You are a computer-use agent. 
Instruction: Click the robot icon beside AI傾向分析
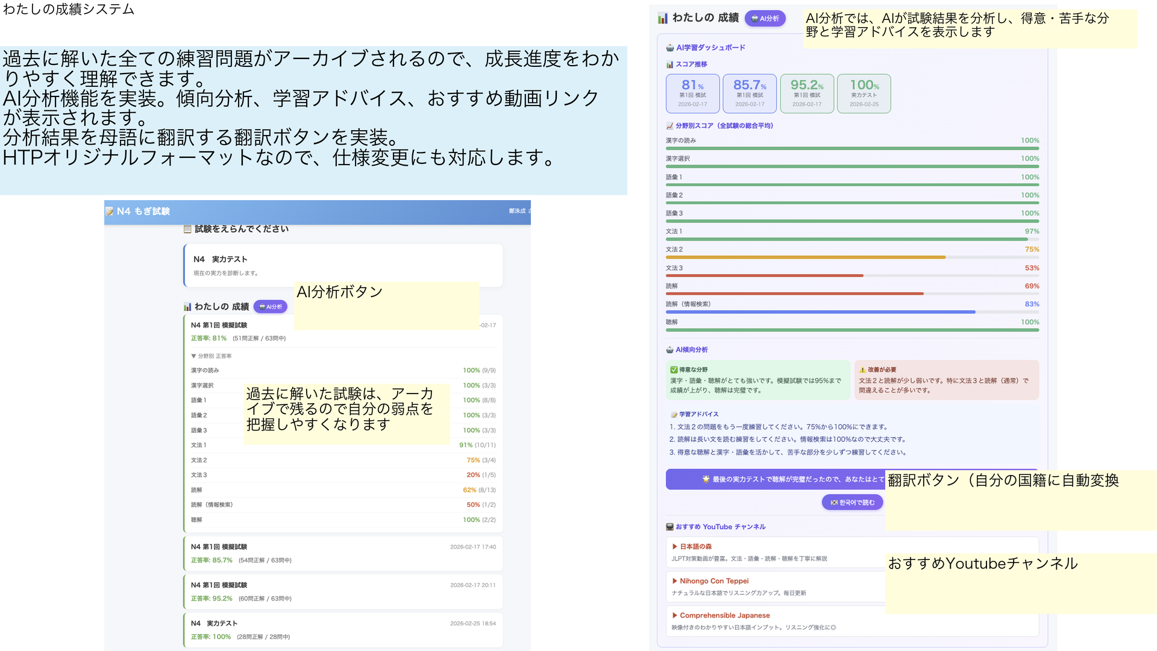[x=669, y=349]
